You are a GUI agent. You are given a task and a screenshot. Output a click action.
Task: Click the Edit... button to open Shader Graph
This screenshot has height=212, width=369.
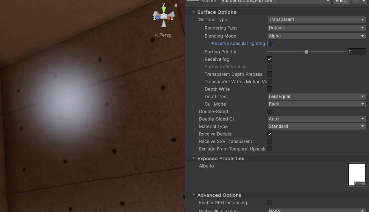341,1
